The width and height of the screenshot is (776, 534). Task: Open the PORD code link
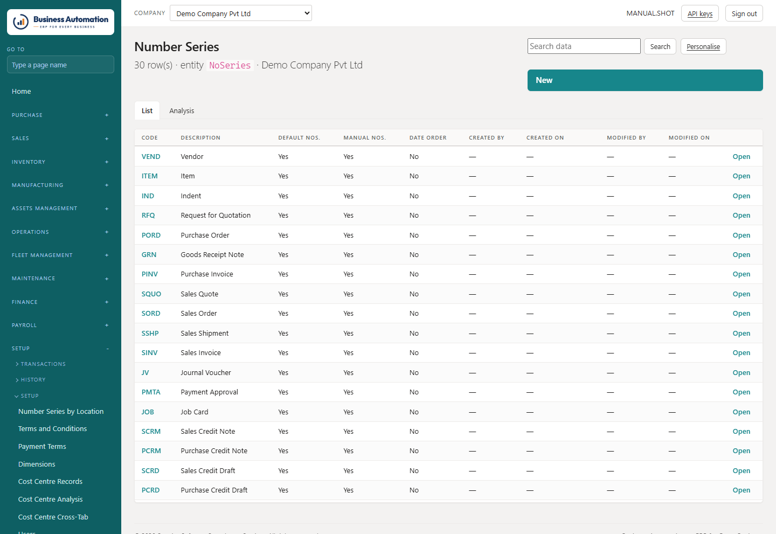click(151, 235)
